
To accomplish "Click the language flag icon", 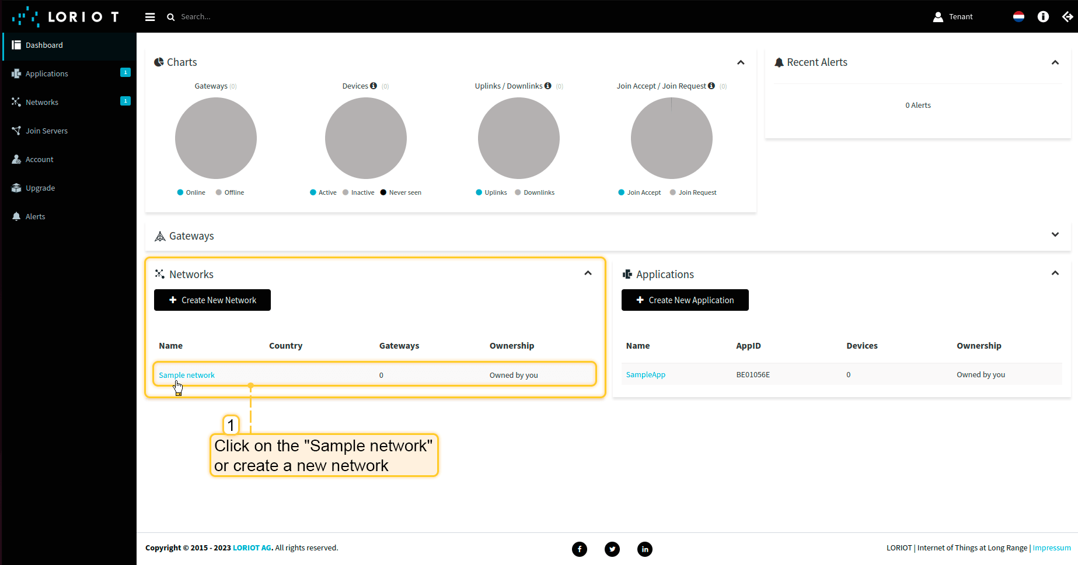I will tap(1018, 17).
